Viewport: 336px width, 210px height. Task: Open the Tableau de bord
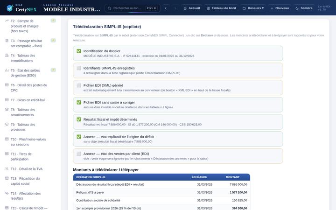tap(221, 8)
